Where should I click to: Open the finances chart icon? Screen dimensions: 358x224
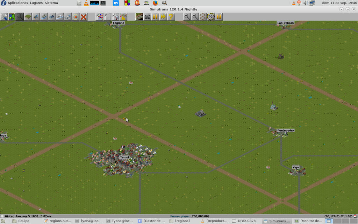click(123, 17)
